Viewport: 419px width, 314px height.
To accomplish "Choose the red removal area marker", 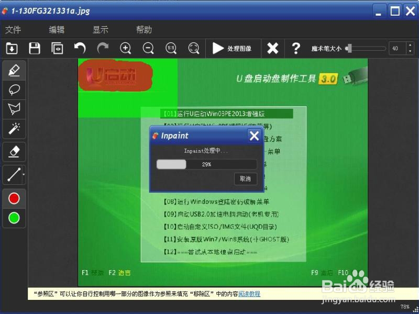I will point(14,198).
